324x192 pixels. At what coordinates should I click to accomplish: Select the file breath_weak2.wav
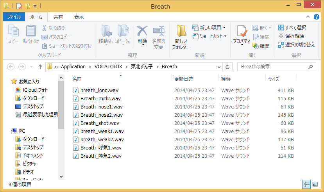98,140
